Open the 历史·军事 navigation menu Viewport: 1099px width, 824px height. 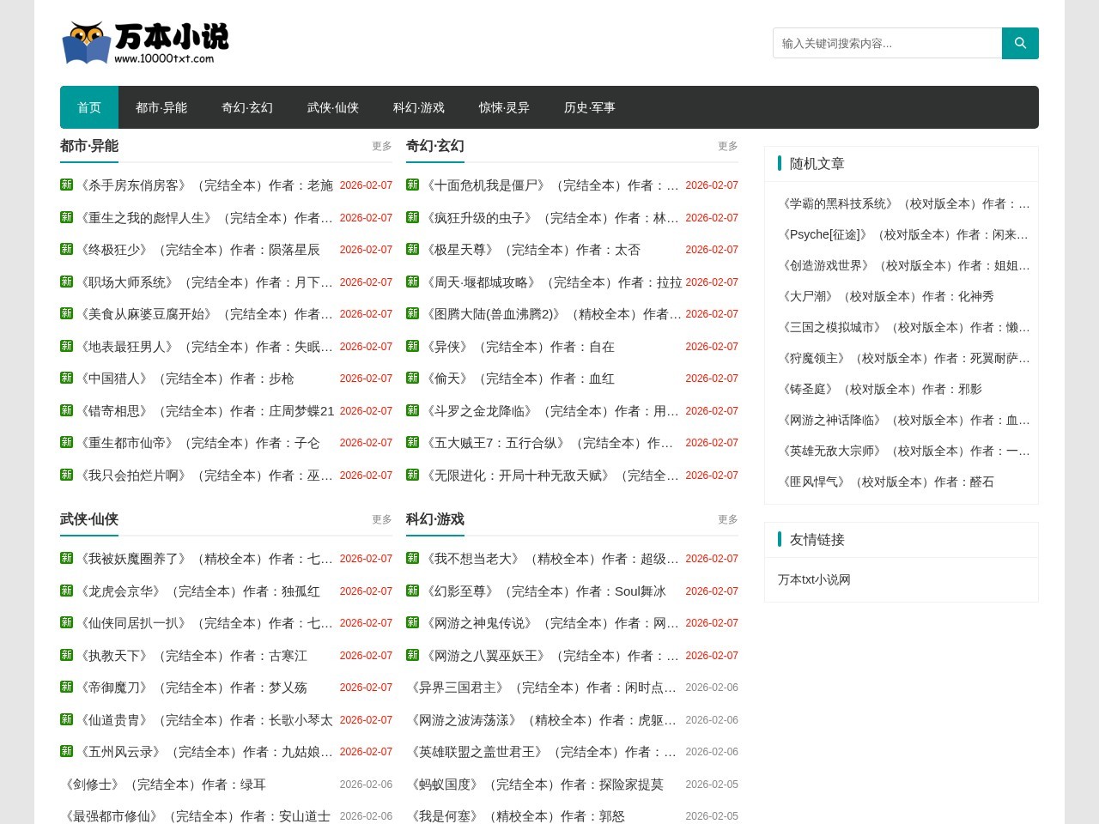[589, 107]
